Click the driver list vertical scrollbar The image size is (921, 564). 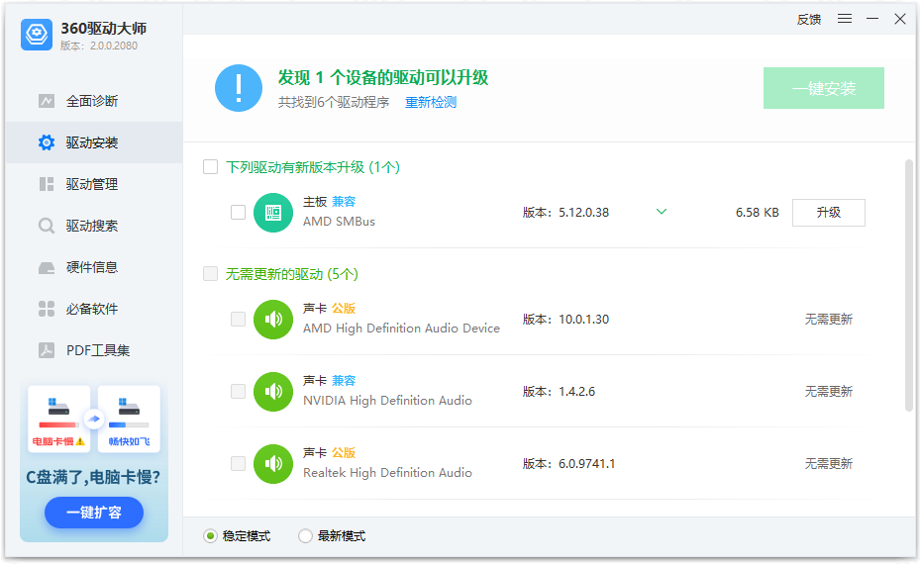click(x=909, y=287)
